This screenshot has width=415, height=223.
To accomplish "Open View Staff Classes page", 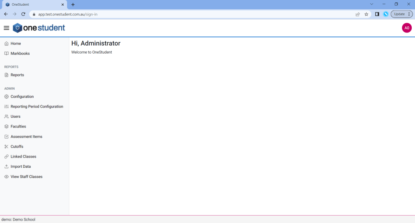I will [26, 177].
